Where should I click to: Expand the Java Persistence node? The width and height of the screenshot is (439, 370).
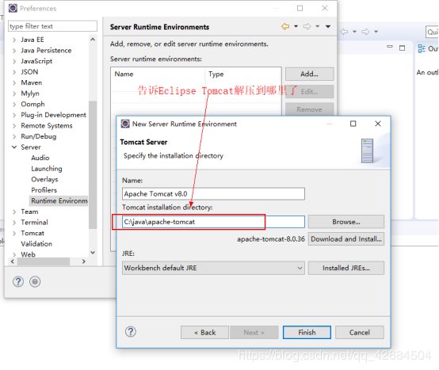coord(14,51)
